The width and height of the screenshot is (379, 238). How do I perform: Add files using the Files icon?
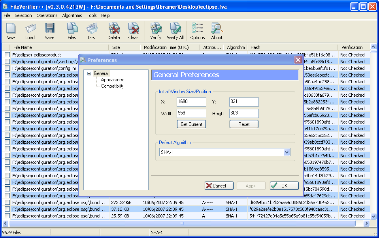tap(72, 31)
